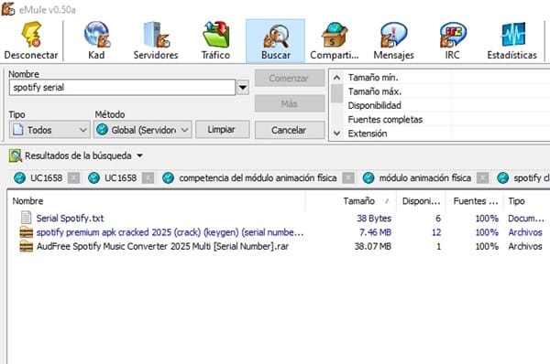Open tab competencia del módulo animación física
This screenshot has width=550, height=364.
[258, 178]
